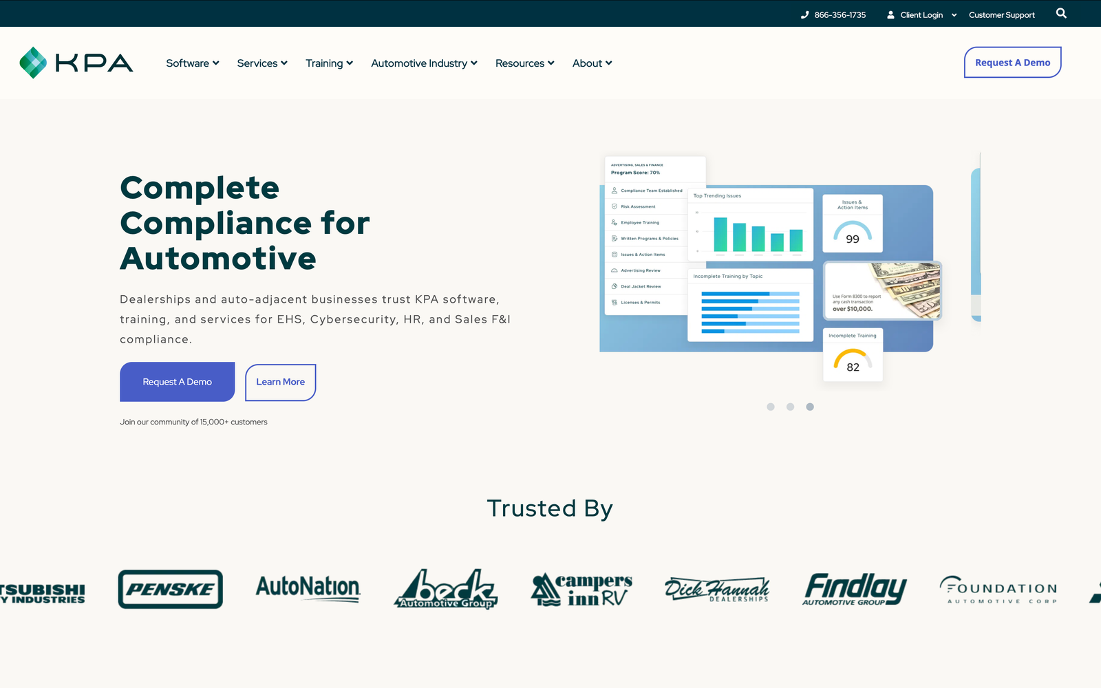
Task: Open the AutoNation logo
Action: click(308, 589)
